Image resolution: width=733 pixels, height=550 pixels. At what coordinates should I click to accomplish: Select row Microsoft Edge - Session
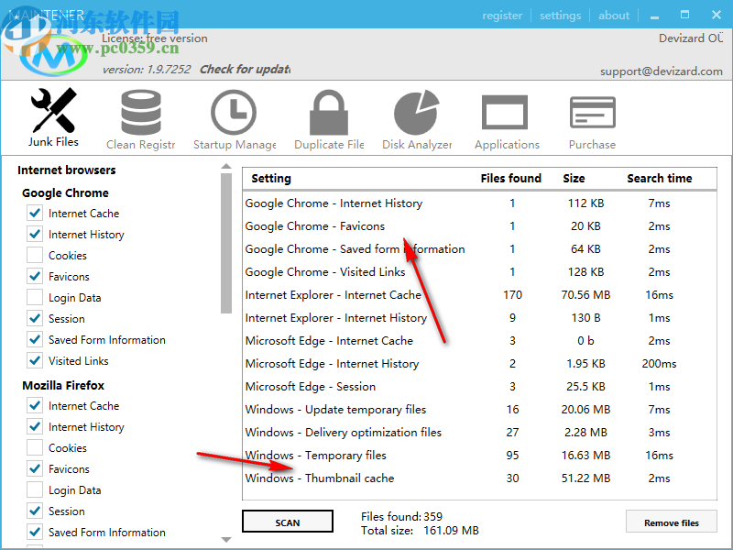tap(479, 387)
